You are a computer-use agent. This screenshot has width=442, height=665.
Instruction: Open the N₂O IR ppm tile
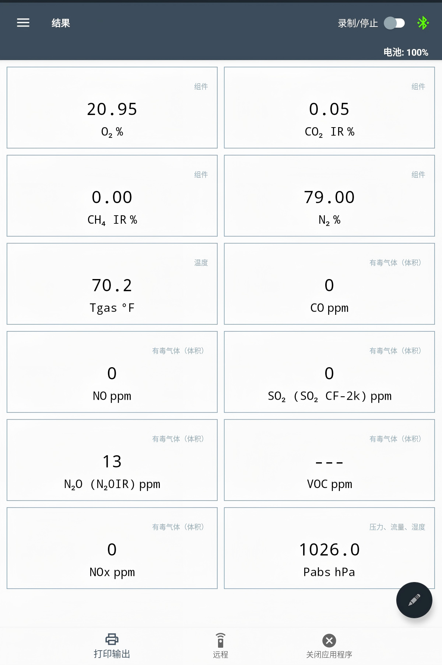tap(112, 460)
